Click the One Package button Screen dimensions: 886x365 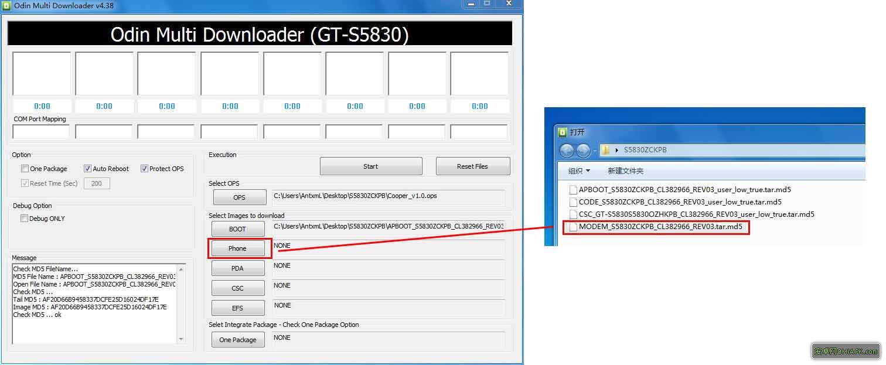(x=238, y=340)
